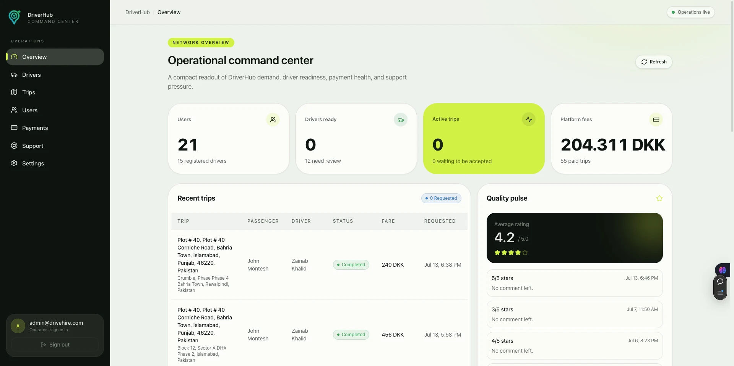Click the Block 12, Sector A DHA destination

[202, 354]
